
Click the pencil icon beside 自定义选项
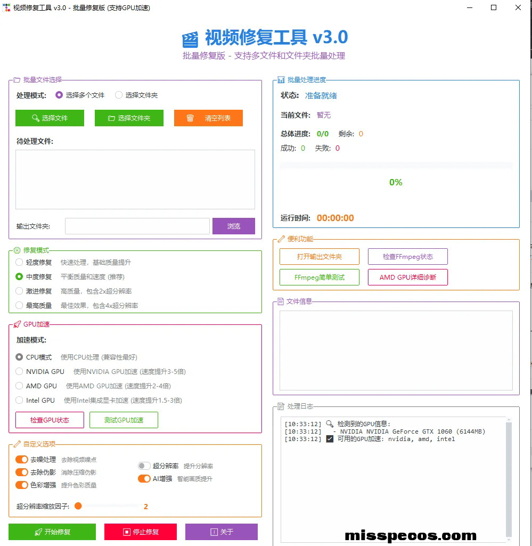(17, 444)
